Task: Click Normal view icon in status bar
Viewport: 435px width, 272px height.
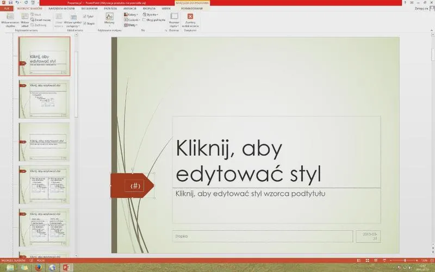Action: [x=359, y=261]
